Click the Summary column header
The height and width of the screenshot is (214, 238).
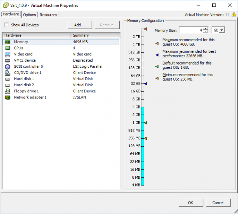tap(95, 35)
